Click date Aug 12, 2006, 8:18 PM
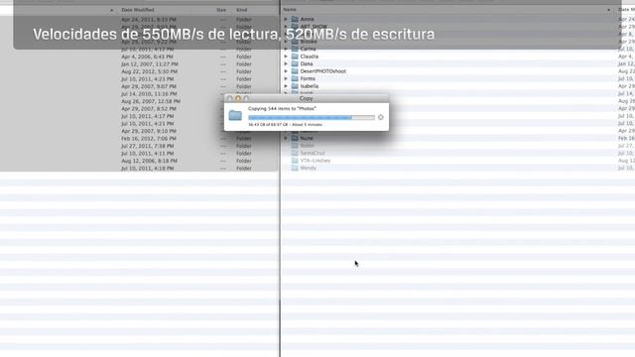635x357 pixels. pos(149,161)
